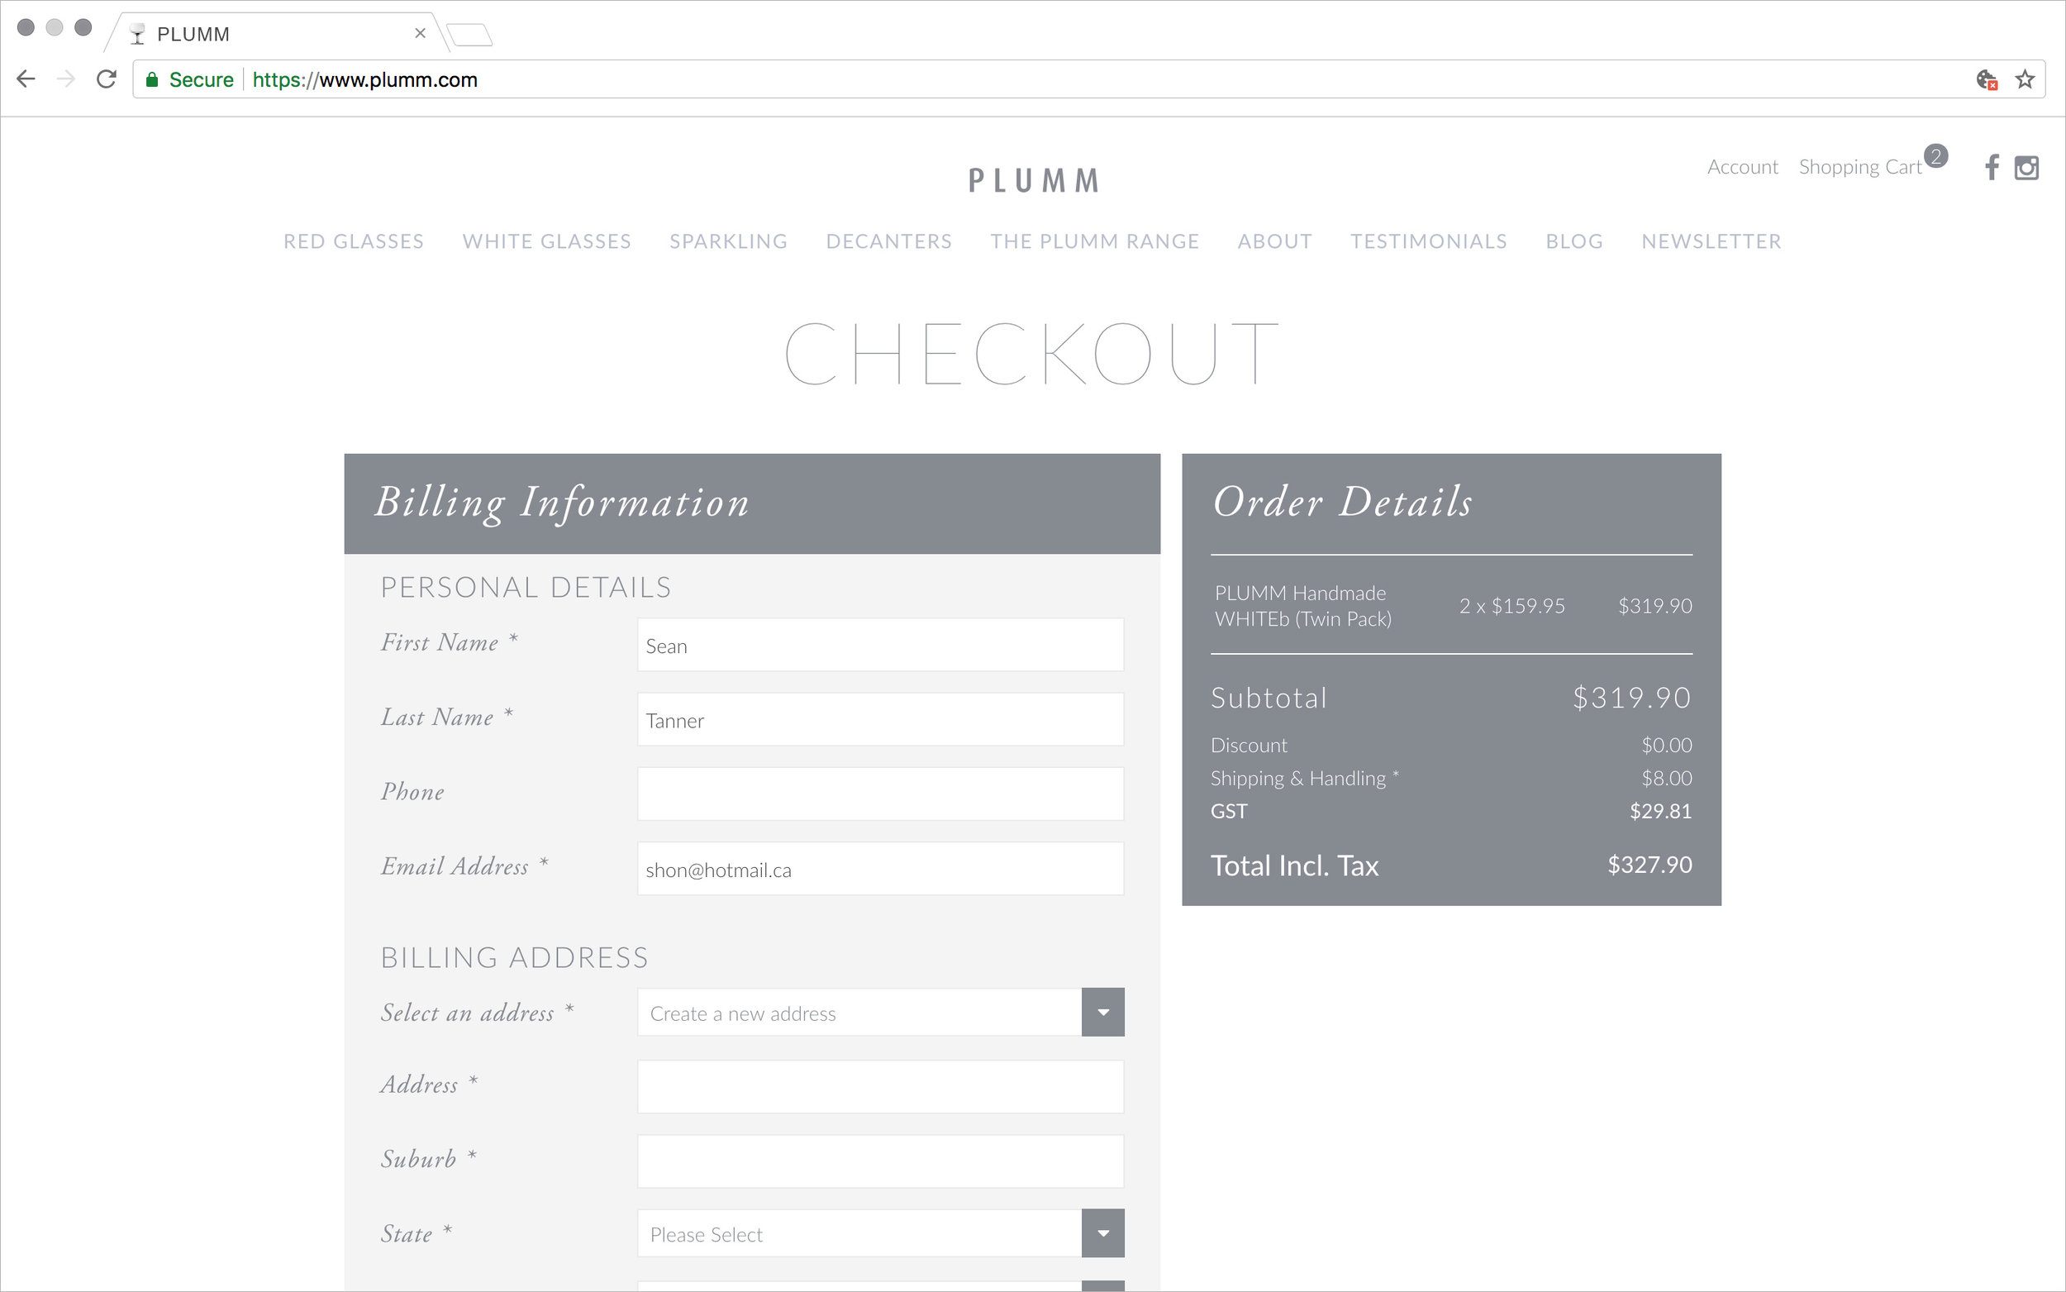This screenshot has height=1292, width=2066.
Task: Click the PLUMM Handmade WHITEb product name
Action: 1303,606
